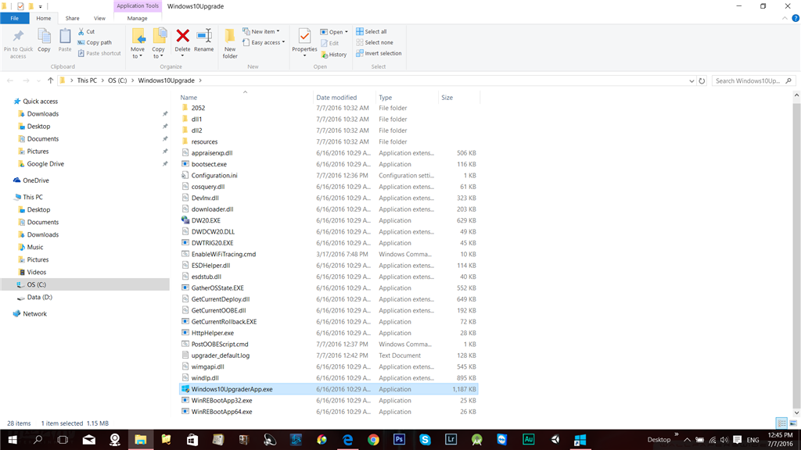
Task: Launch Photoshop from the taskbar
Action: (x=399, y=440)
